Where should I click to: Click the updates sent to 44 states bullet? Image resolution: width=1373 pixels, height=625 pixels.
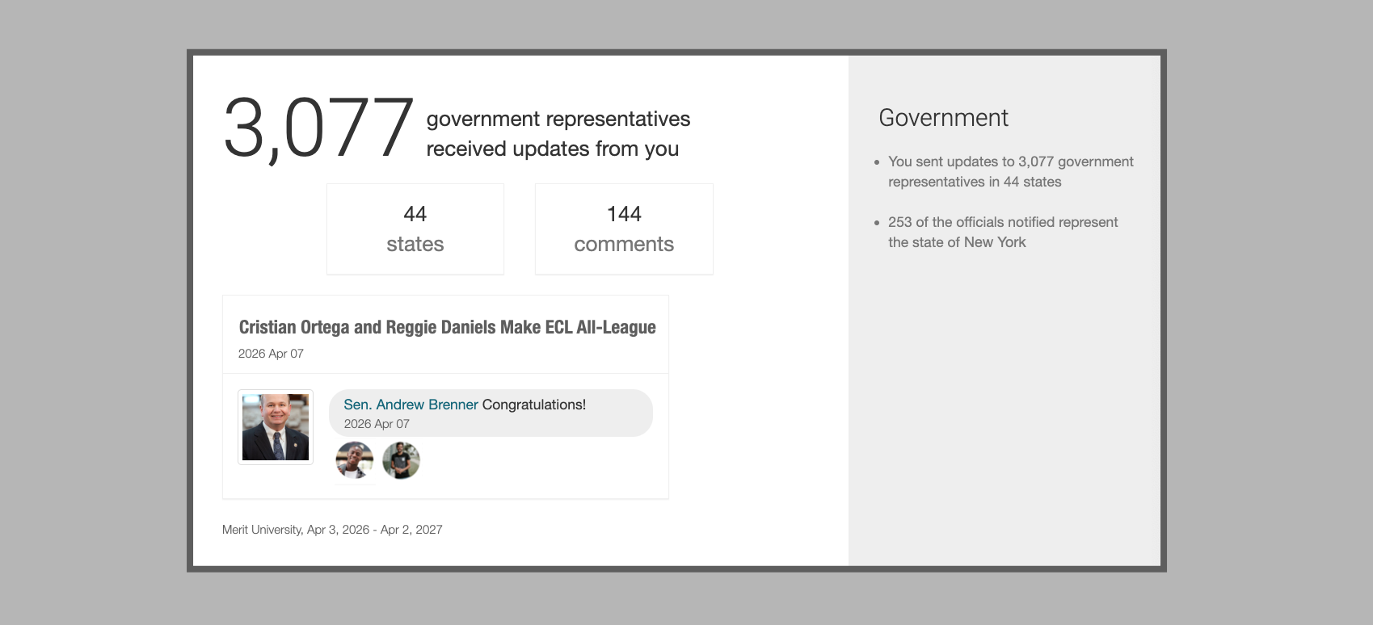pyautogui.click(x=1010, y=171)
